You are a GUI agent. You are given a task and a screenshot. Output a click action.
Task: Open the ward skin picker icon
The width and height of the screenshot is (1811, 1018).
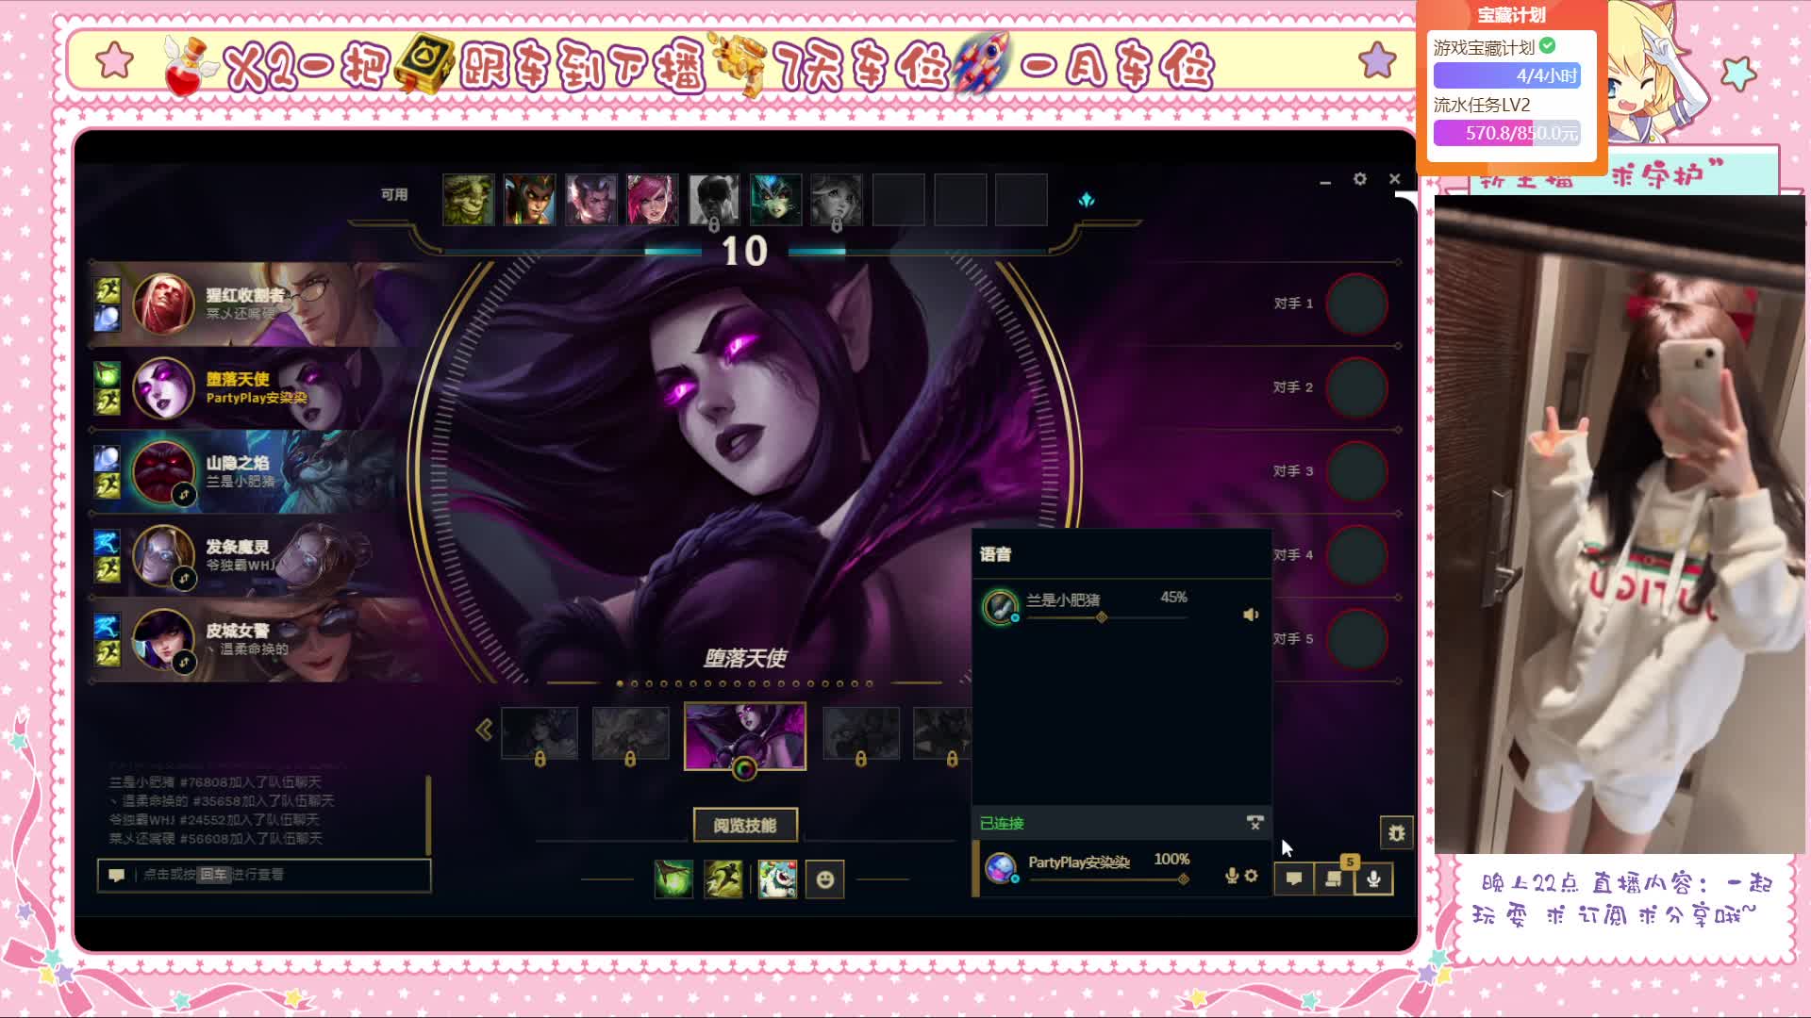coord(777,879)
